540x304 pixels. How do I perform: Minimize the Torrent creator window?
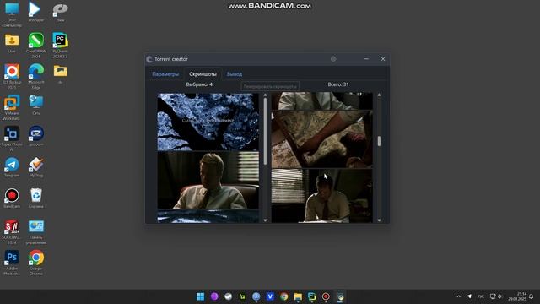point(366,59)
